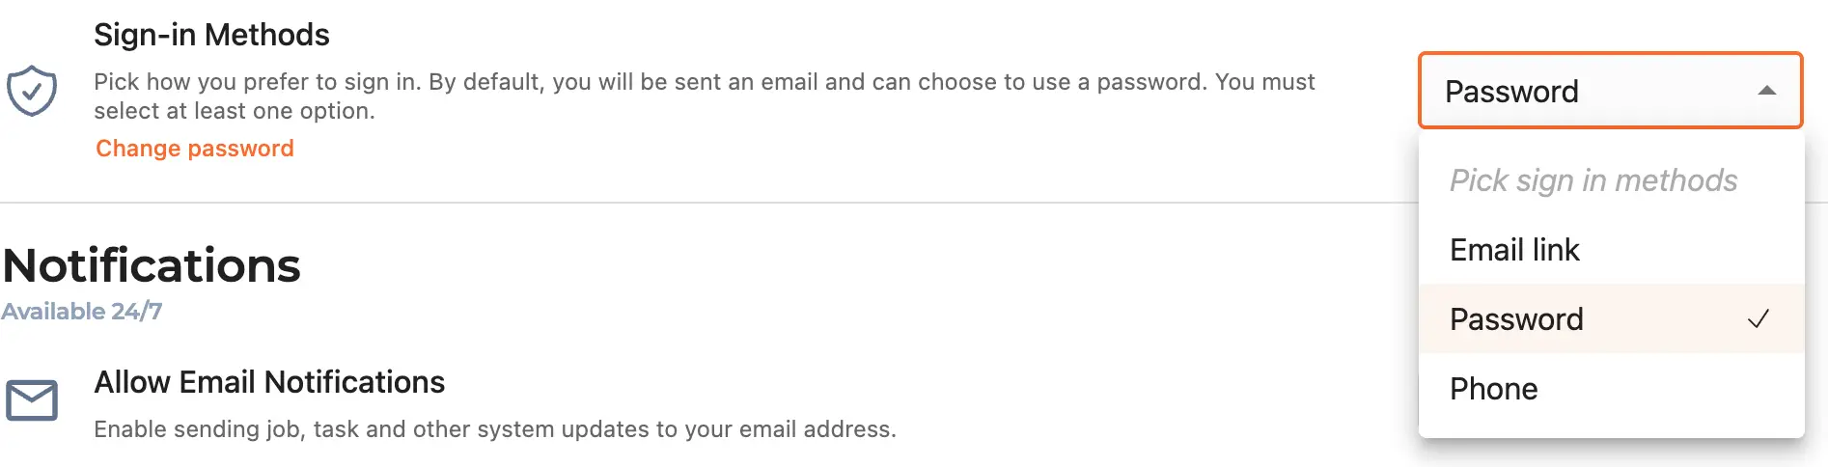
Task: Click the shield checkmark security icon
Action: pos(32,91)
